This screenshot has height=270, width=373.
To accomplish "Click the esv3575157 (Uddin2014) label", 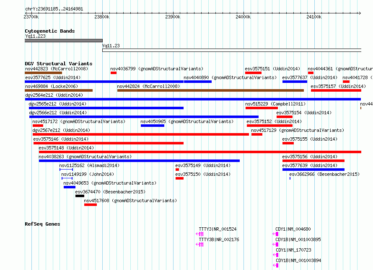I will point(339,86).
